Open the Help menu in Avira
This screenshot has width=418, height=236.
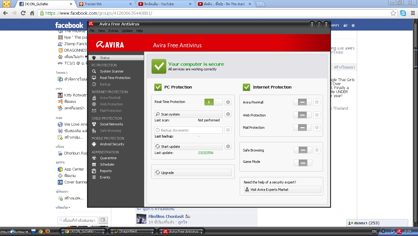tap(140, 31)
